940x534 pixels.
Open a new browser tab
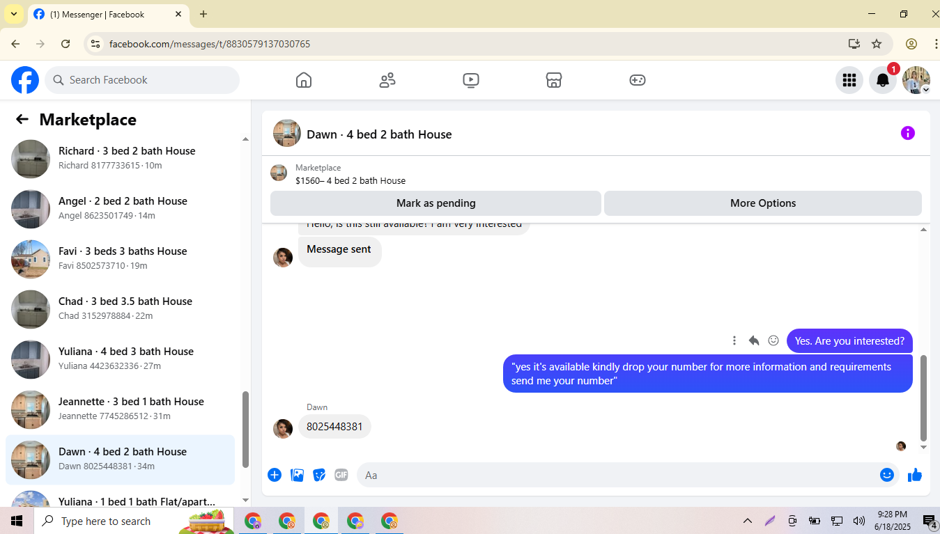click(203, 14)
